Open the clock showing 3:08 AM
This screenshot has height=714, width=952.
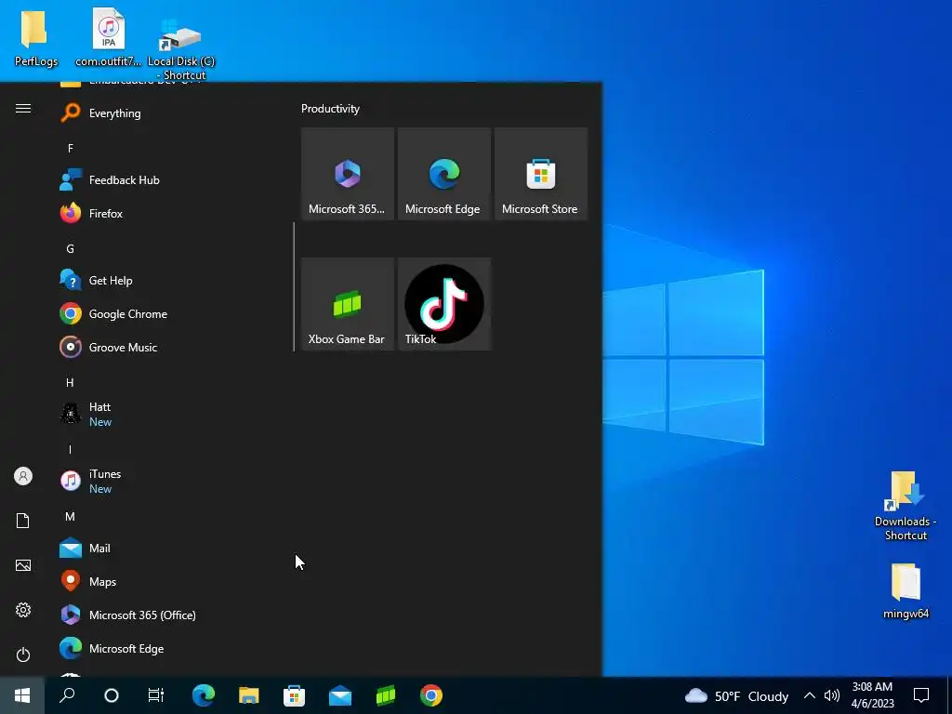pos(872,695)
